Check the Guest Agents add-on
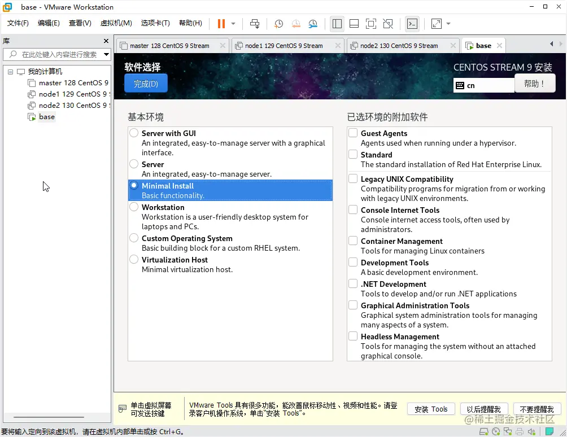The image size is (567, 437). 353,133
